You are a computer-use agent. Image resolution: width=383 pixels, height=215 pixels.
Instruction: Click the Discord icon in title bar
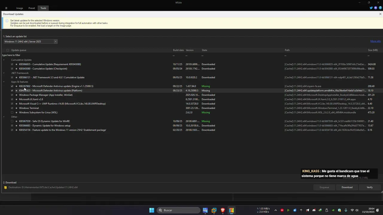tap(376, 8)
